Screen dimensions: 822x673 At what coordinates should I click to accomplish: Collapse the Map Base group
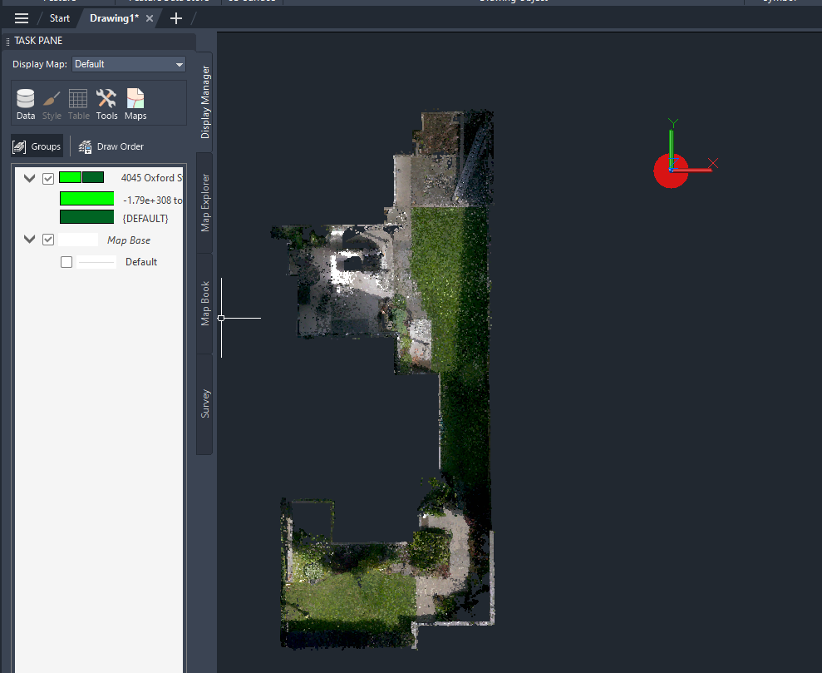point(29,239)
